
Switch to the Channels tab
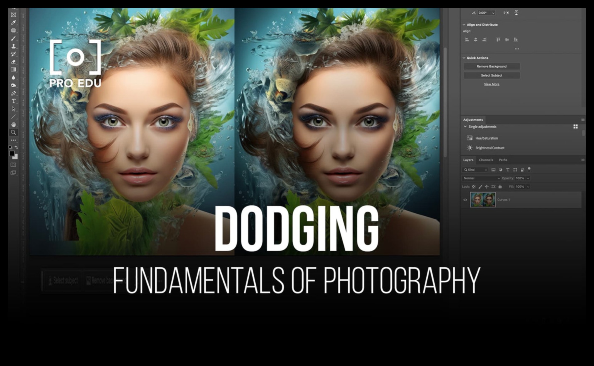(x=486, y=160)
